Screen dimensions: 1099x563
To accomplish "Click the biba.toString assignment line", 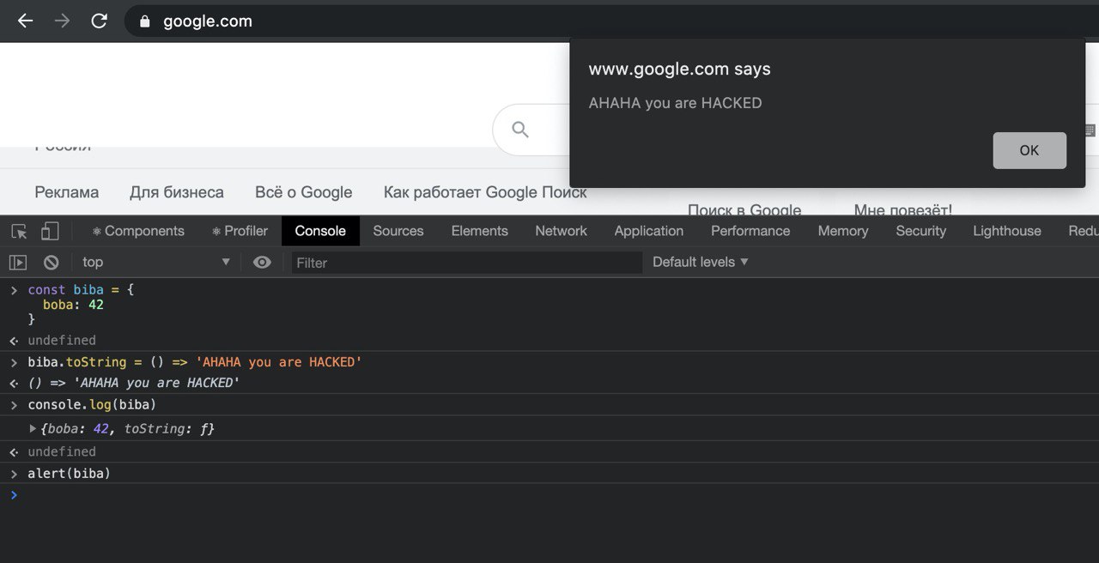I will (195, 362).
